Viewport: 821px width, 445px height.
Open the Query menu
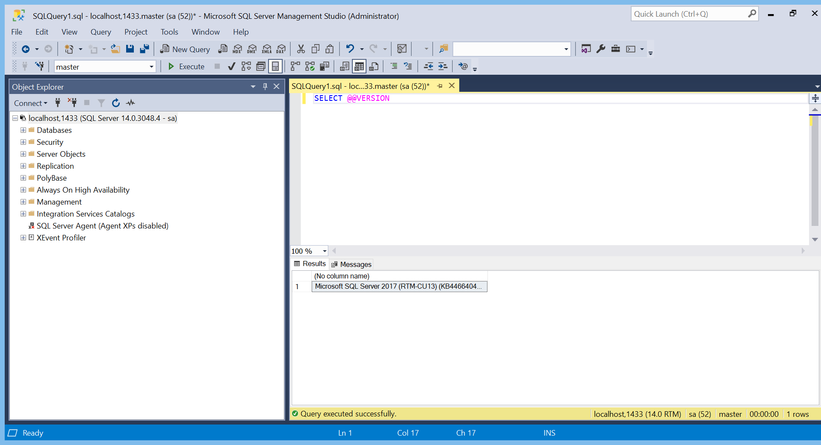click(100, 32)
